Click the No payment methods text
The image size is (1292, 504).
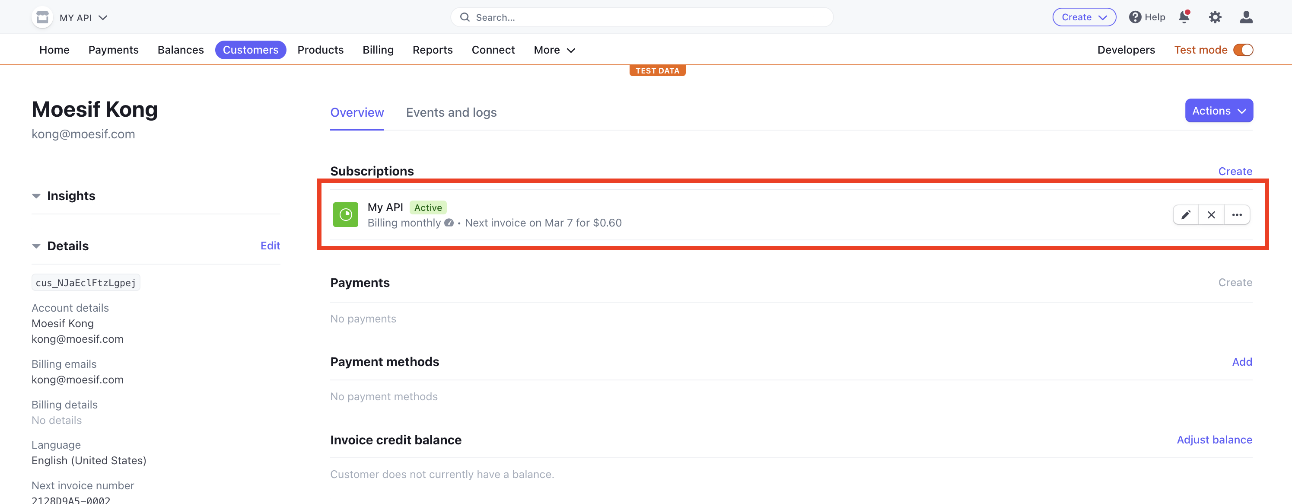click(384, 396)
